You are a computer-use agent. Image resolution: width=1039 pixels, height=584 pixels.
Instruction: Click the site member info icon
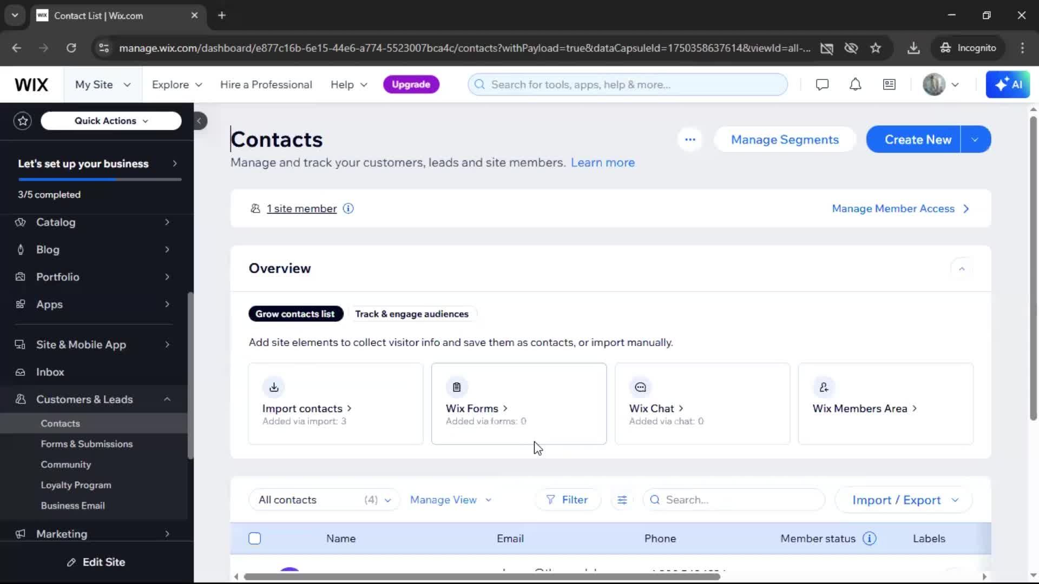pyautogui.click(x=348, y=209)
